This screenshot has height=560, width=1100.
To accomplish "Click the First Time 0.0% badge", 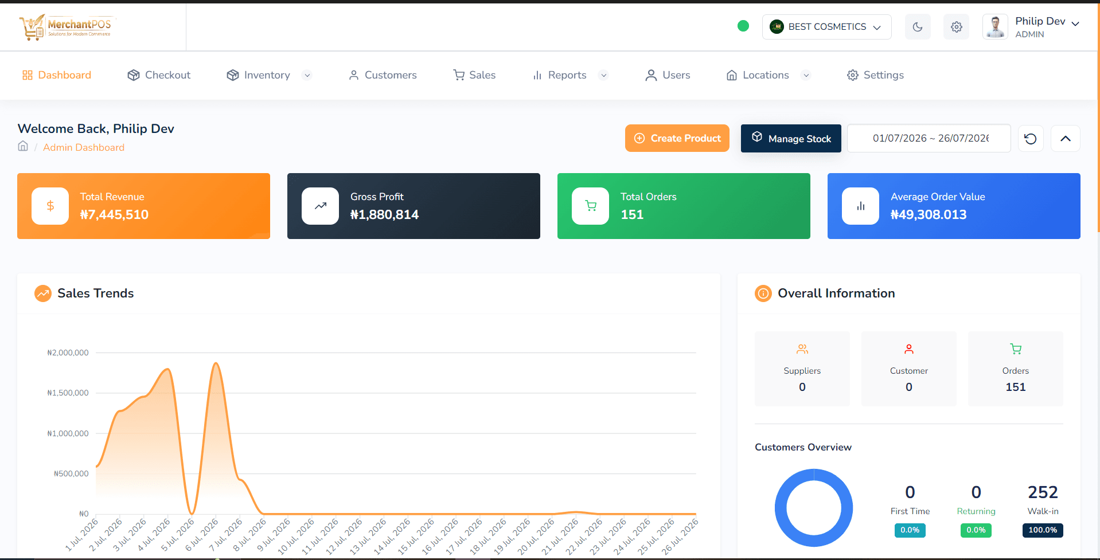I will (910, 530).
